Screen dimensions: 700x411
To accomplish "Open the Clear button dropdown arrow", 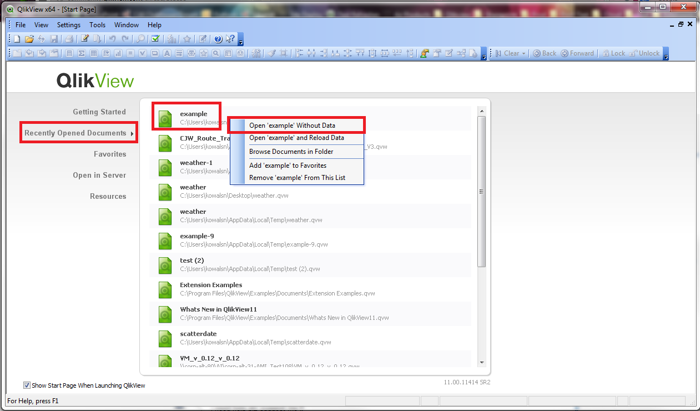I will (x=525, y=53).
